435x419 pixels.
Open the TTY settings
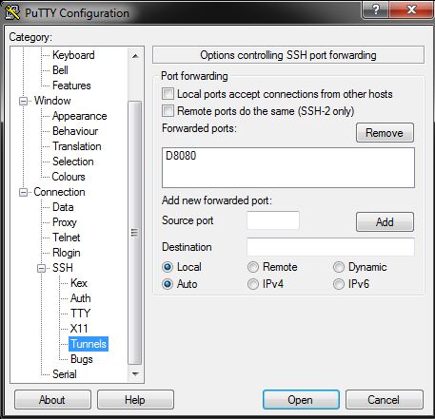(80, 314)
